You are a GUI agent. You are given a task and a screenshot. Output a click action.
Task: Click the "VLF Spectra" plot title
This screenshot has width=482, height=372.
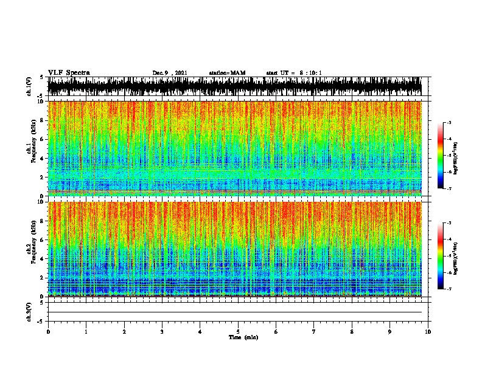pos(69,73)
